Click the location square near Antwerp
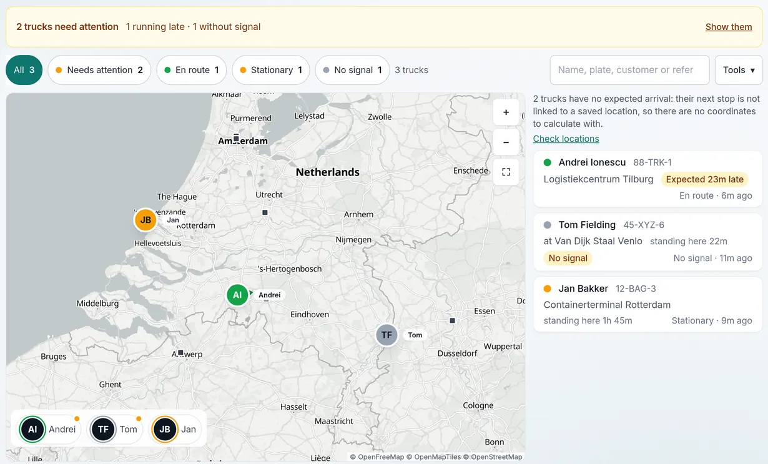This screenshot has width=768, height=464. [180, 353]
